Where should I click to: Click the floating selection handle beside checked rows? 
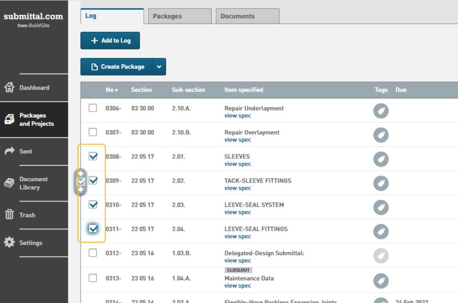tap(81, 181)
